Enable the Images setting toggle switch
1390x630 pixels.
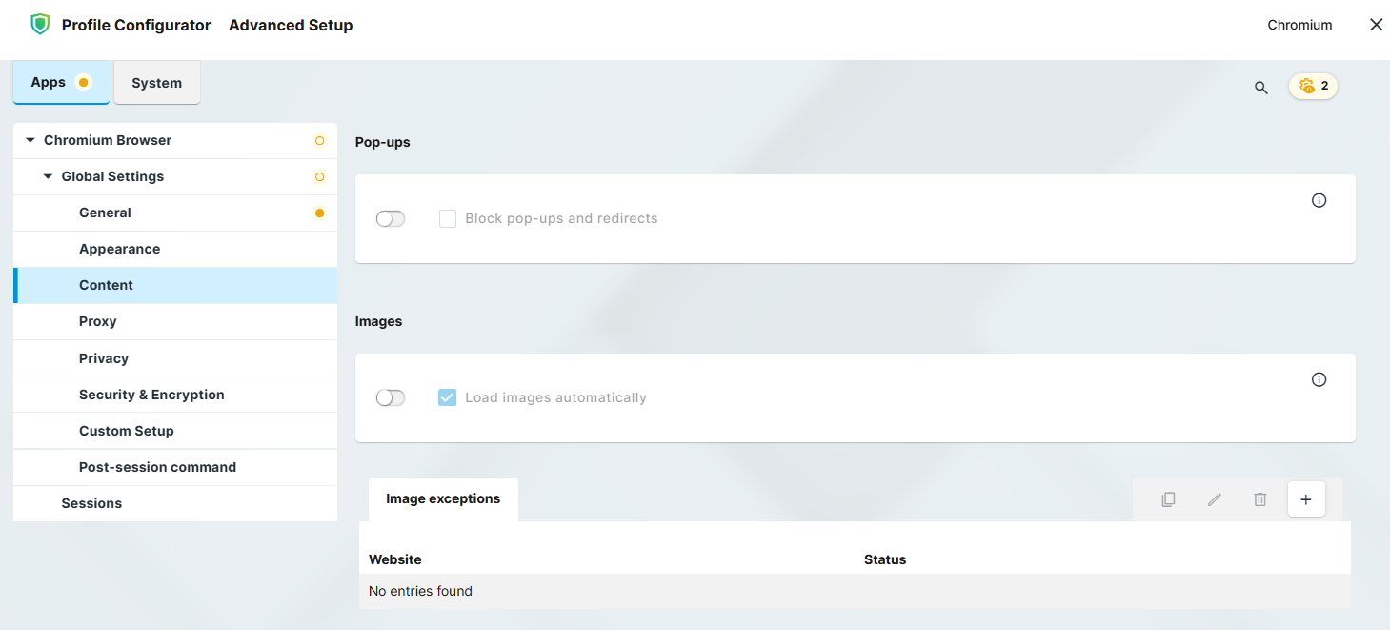pyautogui.click(x=391, y=397)
